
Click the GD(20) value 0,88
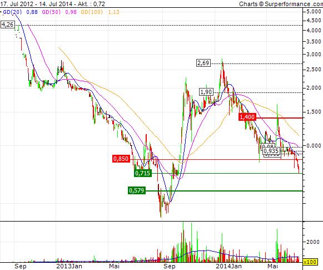32,12
